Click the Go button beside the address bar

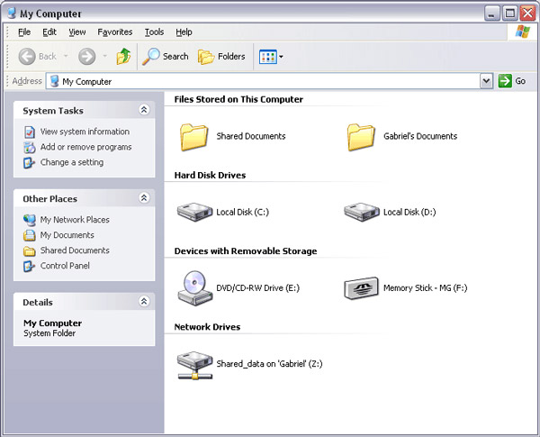512,81
